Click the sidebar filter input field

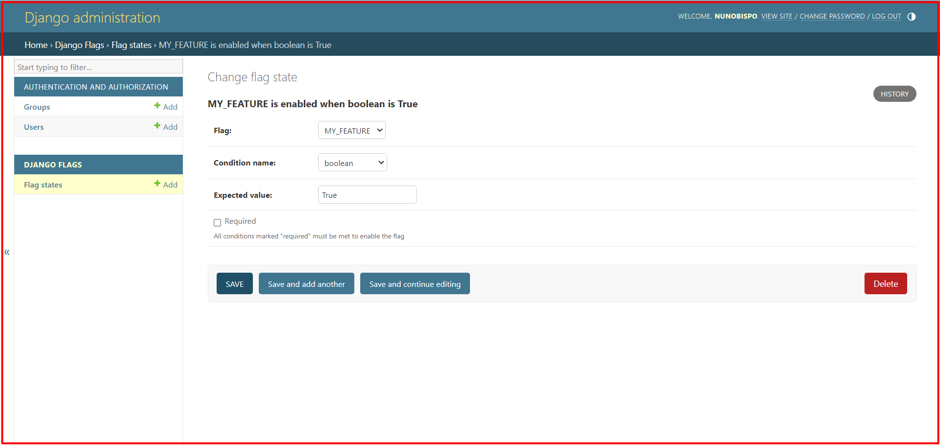[98, 67]
